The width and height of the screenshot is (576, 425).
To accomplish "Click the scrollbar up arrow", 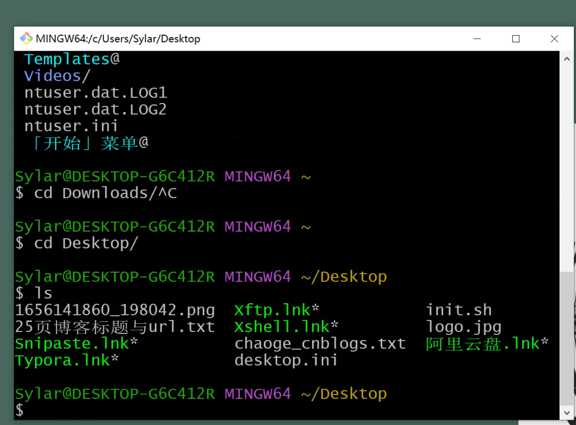I will [567, 59].
